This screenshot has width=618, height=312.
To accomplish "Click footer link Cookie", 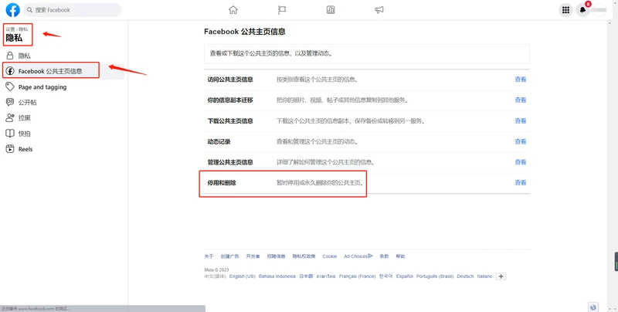I will click(x=330, y=256).
